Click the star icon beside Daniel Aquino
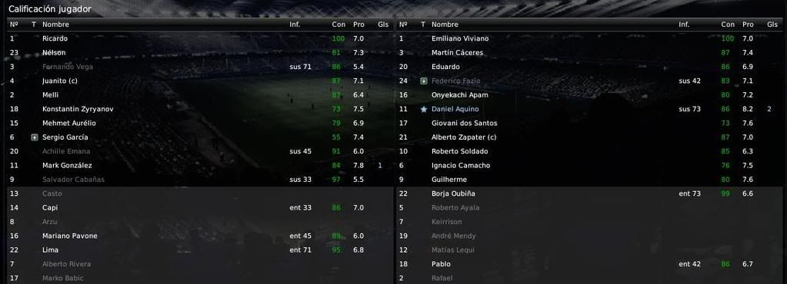The image size is (787, 284). coord(424,109)
